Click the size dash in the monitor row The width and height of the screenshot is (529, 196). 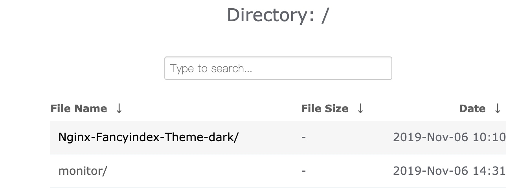click(x=304, y=171)
